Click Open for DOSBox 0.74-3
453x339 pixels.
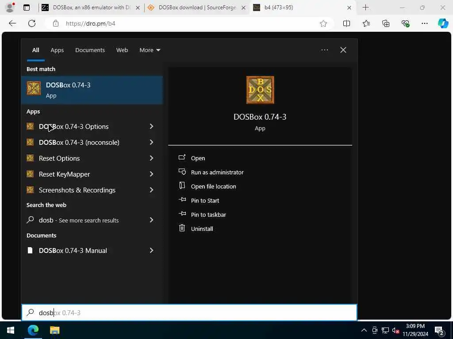pos(198,158)
